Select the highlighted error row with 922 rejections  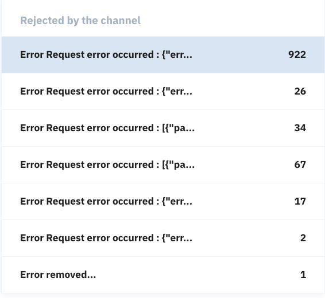click(x=163, y=55)
